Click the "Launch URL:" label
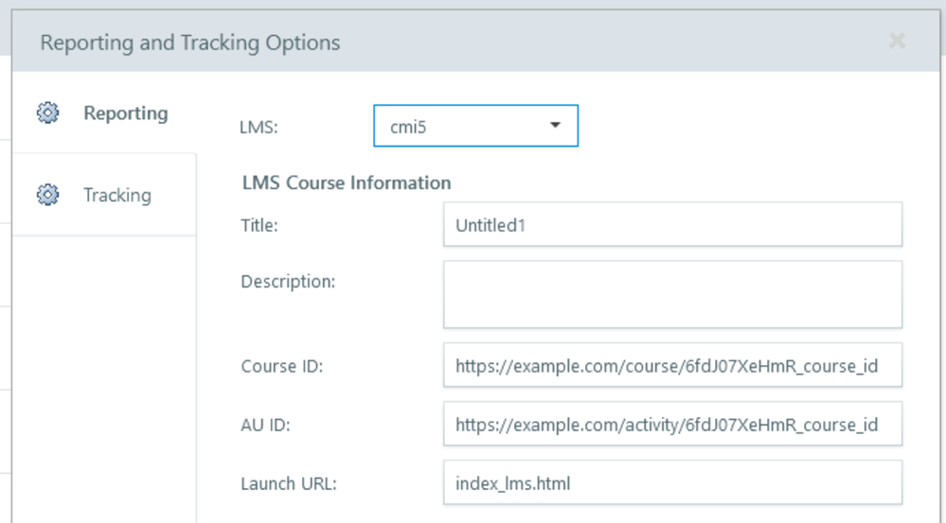The image size is (946, 523). point(289,484)
